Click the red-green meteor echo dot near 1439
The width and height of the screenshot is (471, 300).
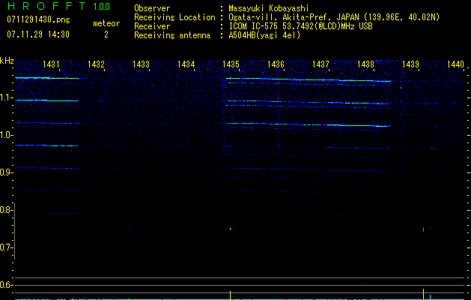tap(424, 229)
